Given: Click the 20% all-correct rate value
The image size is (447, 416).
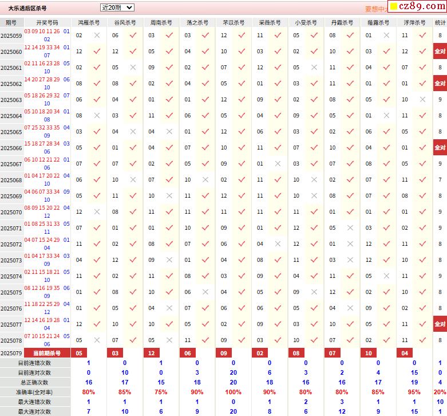Looking at the screenshot, I should point(440,392).
